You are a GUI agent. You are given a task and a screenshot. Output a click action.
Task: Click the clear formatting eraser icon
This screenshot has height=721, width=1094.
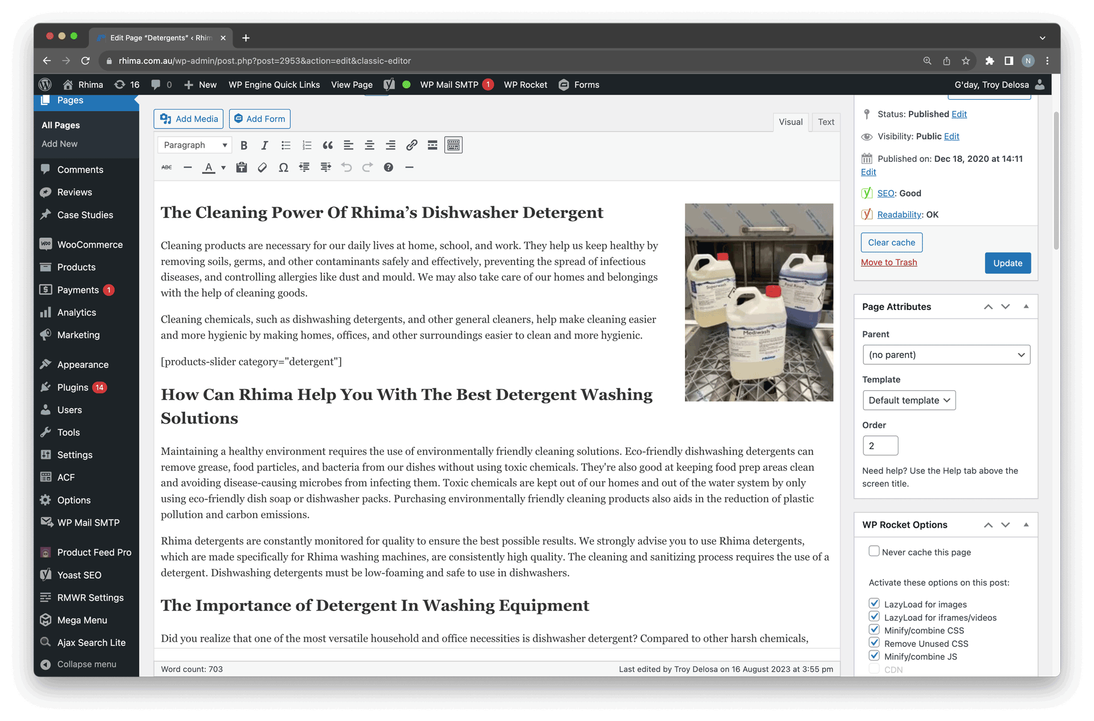pos(262,168)
